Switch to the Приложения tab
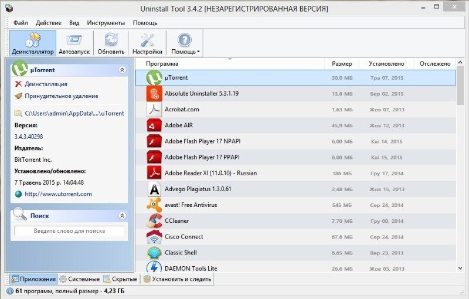This screenshot has width=469, height=299. coord(33,279)
